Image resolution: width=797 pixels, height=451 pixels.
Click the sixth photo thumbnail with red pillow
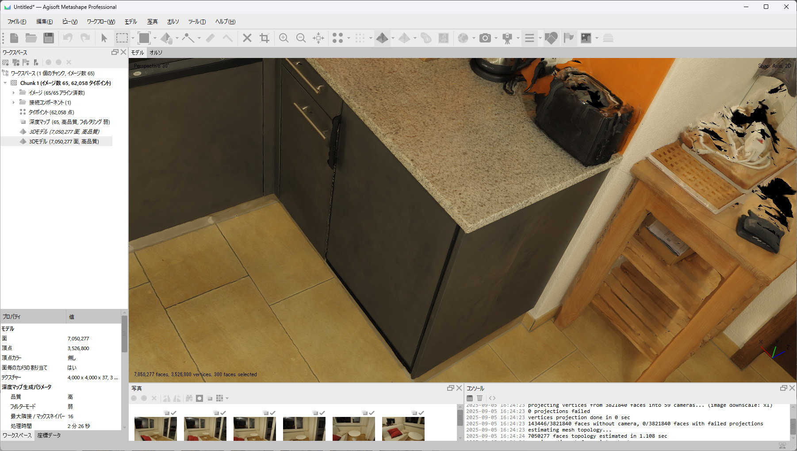(x=403, y=428)
